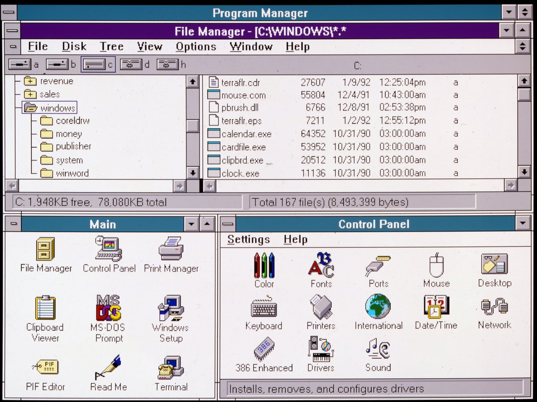Select publisher folder in tree
537x402 pixels.
coord(65,146)
